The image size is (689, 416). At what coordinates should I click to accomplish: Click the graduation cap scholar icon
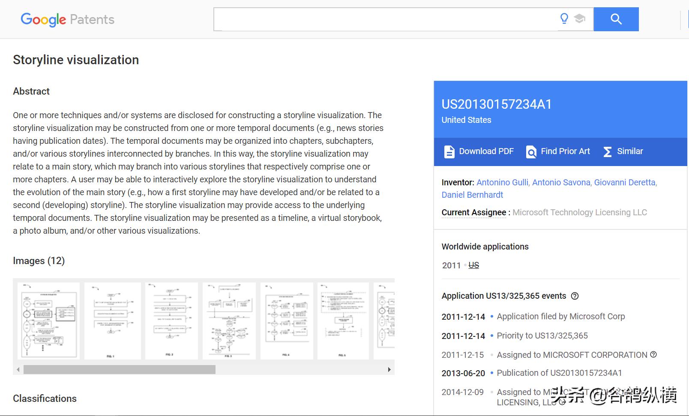coord(580,19)
